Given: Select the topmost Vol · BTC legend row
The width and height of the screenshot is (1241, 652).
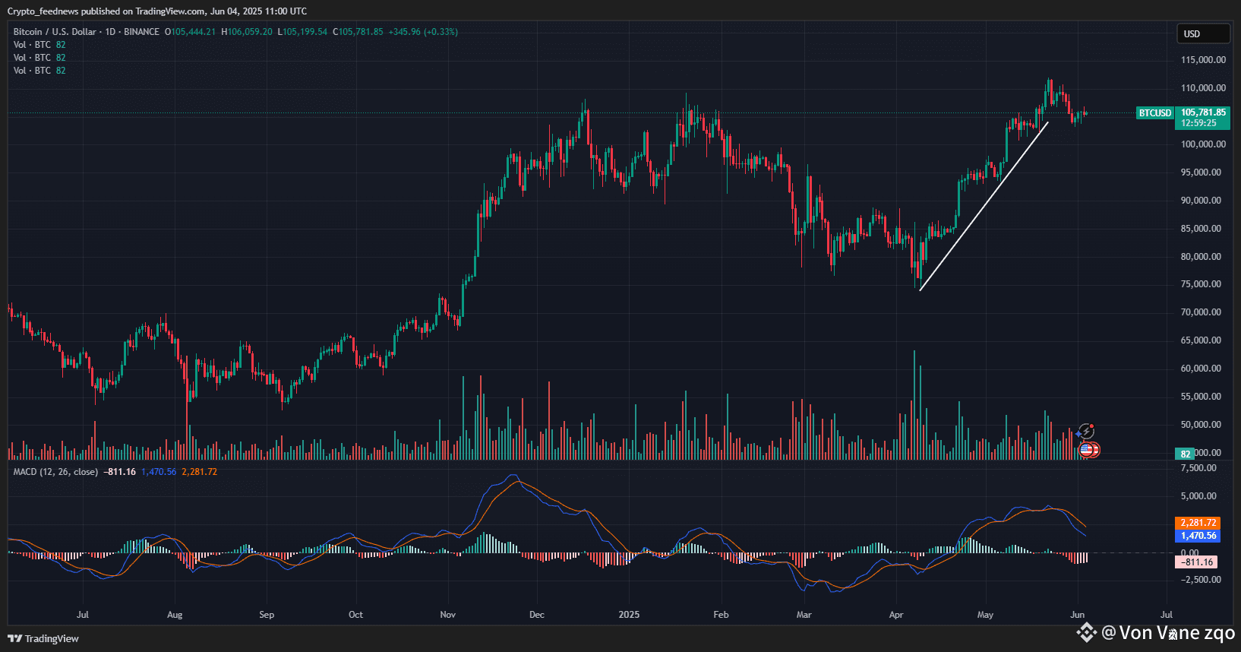Looking at the screenshot, I should click(x=39, y=45).
